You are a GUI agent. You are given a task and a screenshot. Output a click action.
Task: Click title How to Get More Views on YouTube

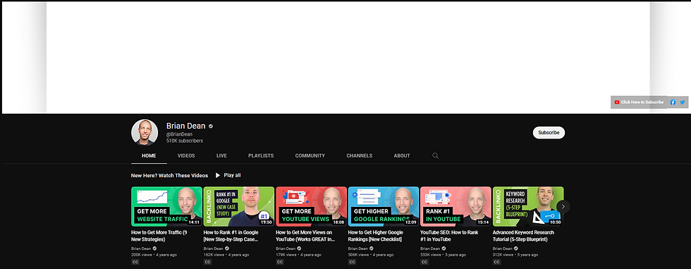point(305,236)
